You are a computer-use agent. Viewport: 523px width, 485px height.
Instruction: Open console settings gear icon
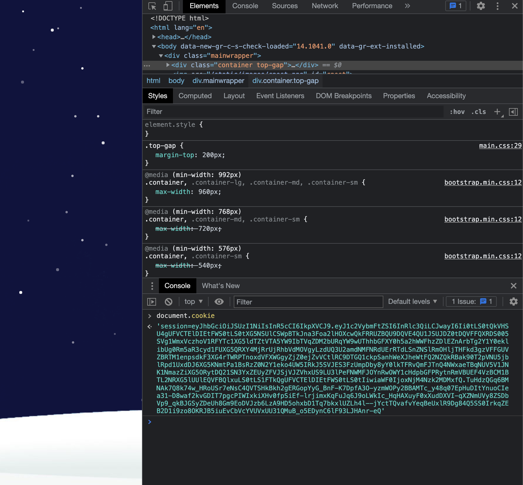tap(513, 302)
